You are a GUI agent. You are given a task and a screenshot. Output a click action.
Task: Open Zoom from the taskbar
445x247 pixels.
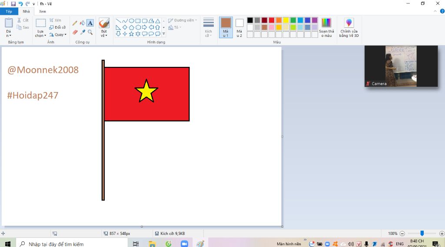pos(184,244)
